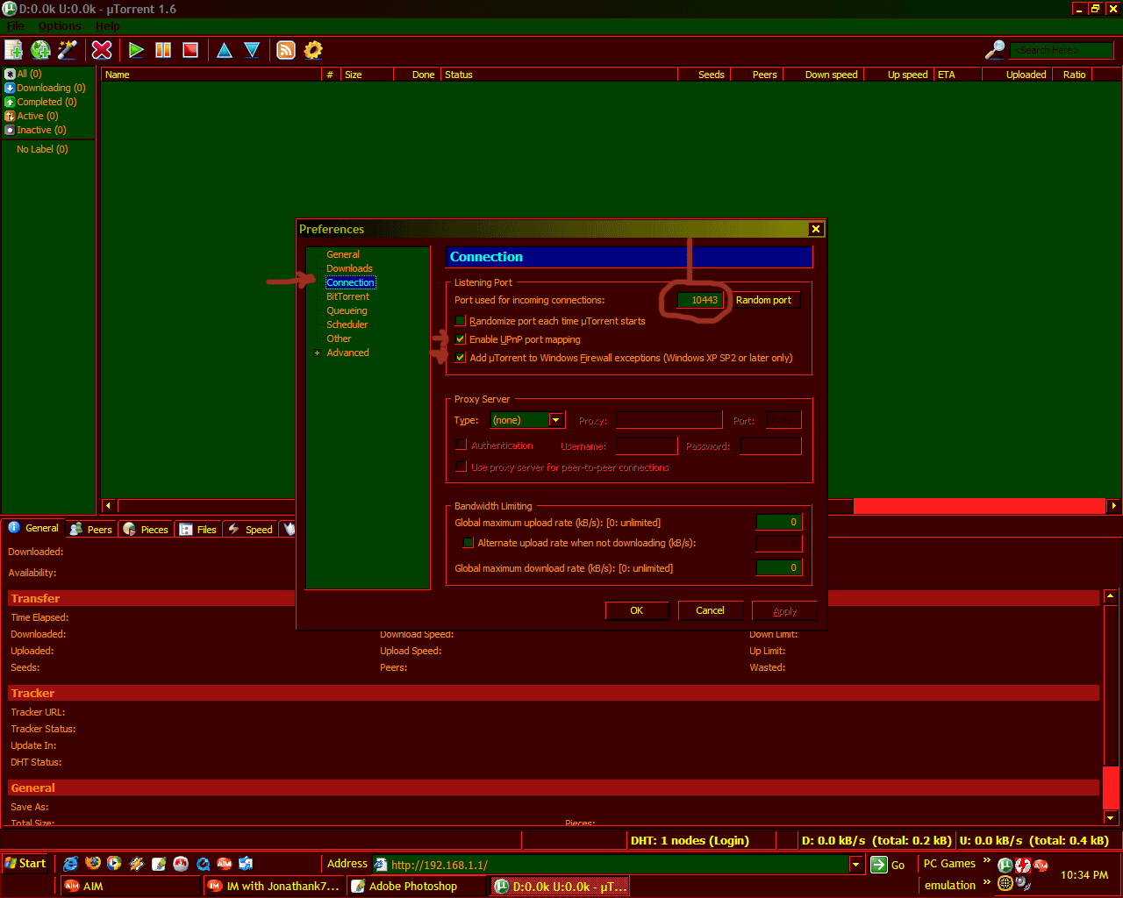Switch to the Speed tab
The image size is (1123, 898).
[x=250, y=529]
